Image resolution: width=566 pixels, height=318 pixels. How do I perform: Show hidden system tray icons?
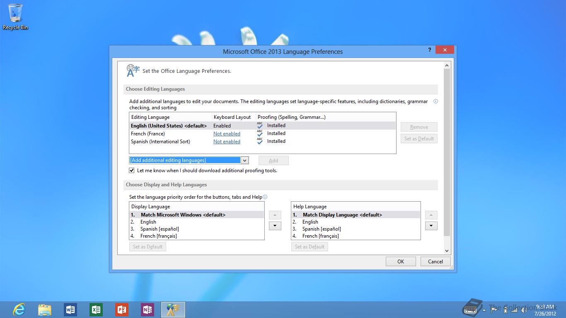pyautogui.click(x=484, y=310)
